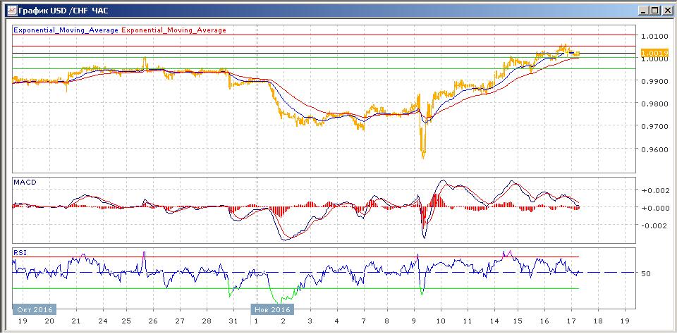
Task: Click date 2 under Ноя 2016
Action: (283, 321)
